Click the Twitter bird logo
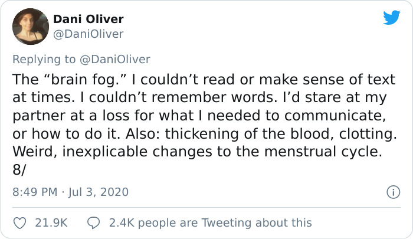This screenshot has width=413, height=239. pos(391,18)
